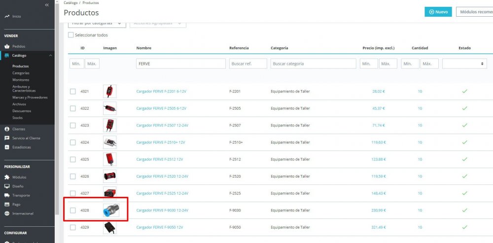Open the Estado filter dropdown
The width and height of the screenshot is (493, 243).
(x=464, y=63)
